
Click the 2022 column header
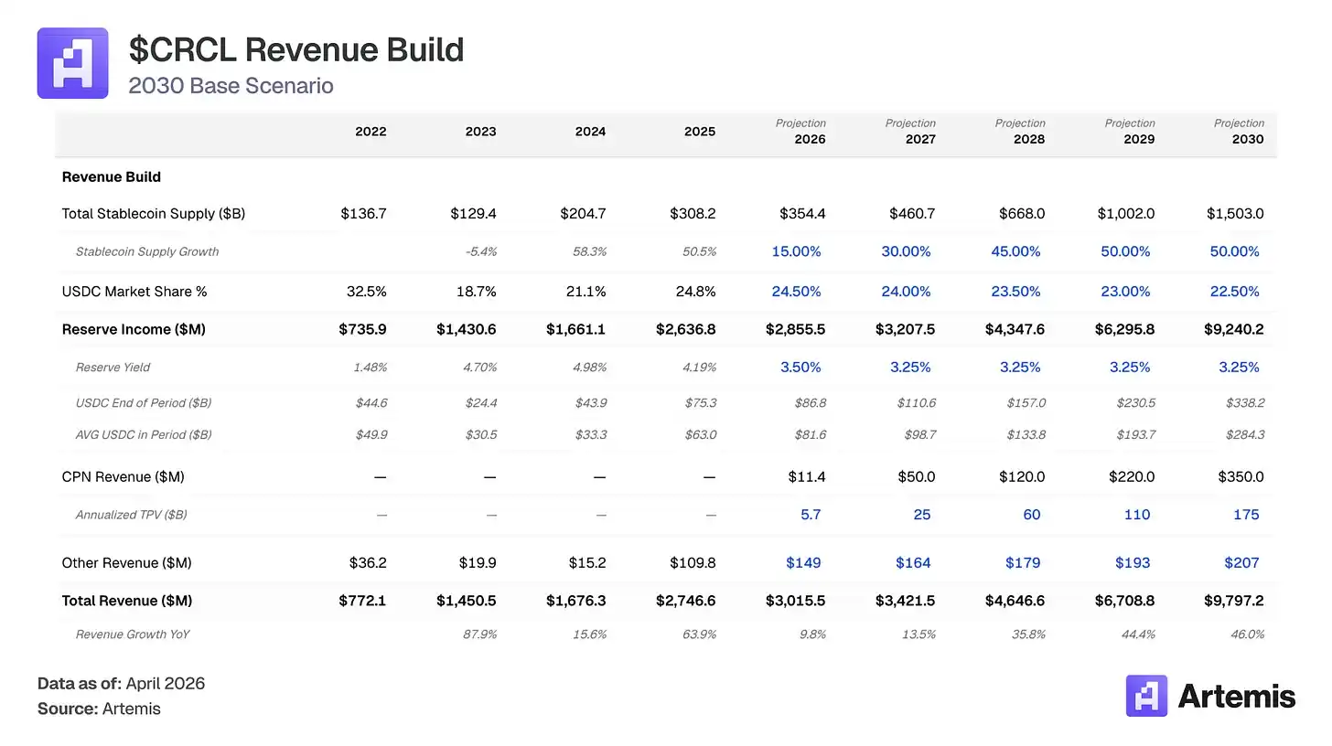click(x=371, y=132)
